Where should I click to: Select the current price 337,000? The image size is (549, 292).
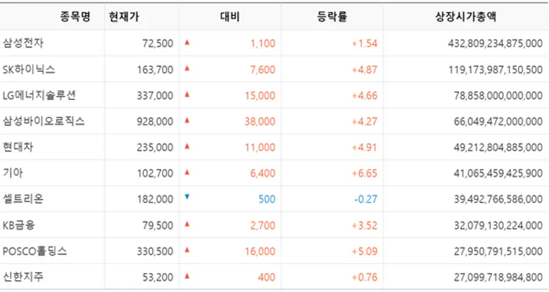pyautogui.click(x=155, y=96)
